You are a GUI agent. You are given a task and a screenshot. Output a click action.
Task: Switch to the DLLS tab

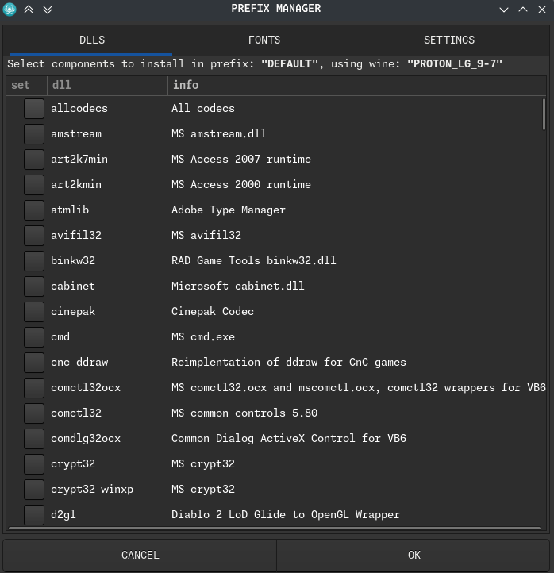92,40
